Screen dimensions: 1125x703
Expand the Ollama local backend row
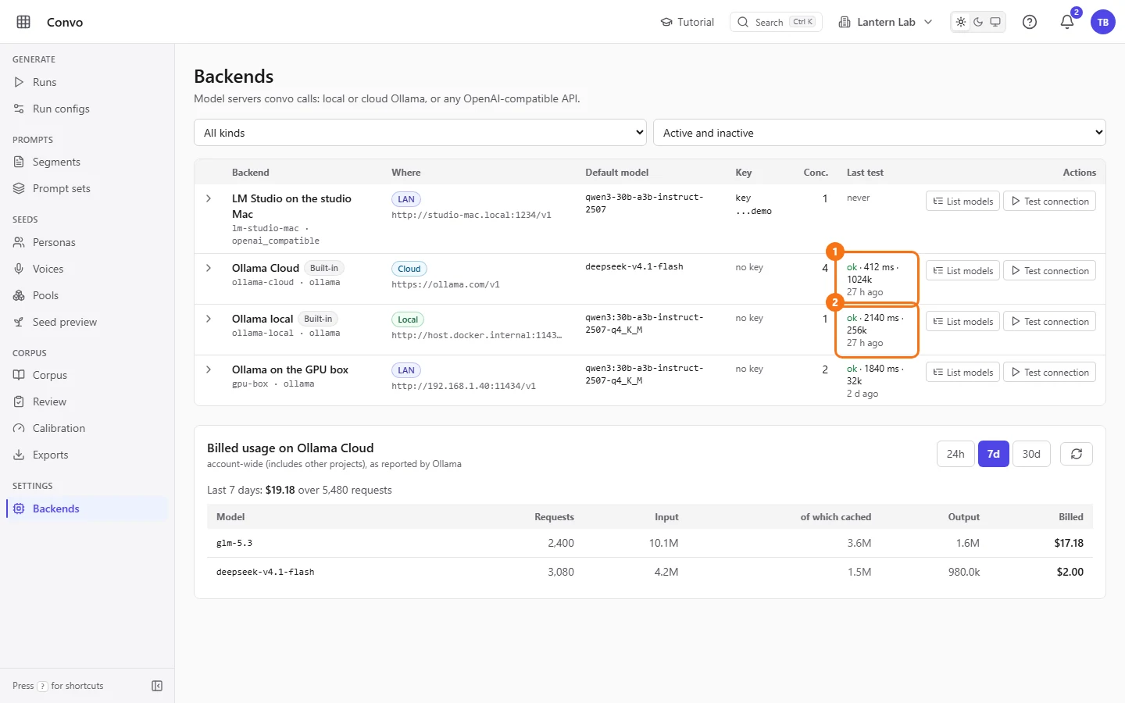point(209,319)
